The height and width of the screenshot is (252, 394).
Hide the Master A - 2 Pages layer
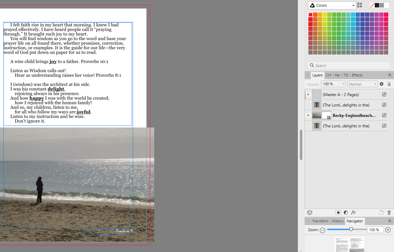(384, 94)
